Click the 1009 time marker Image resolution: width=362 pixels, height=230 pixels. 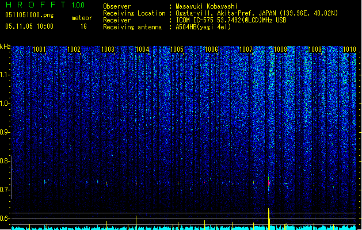315,49
